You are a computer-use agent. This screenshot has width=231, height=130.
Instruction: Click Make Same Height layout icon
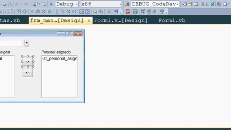13,12
